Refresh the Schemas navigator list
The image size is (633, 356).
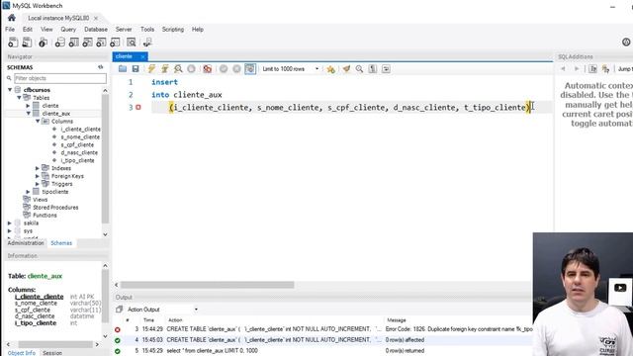(101, 67)
